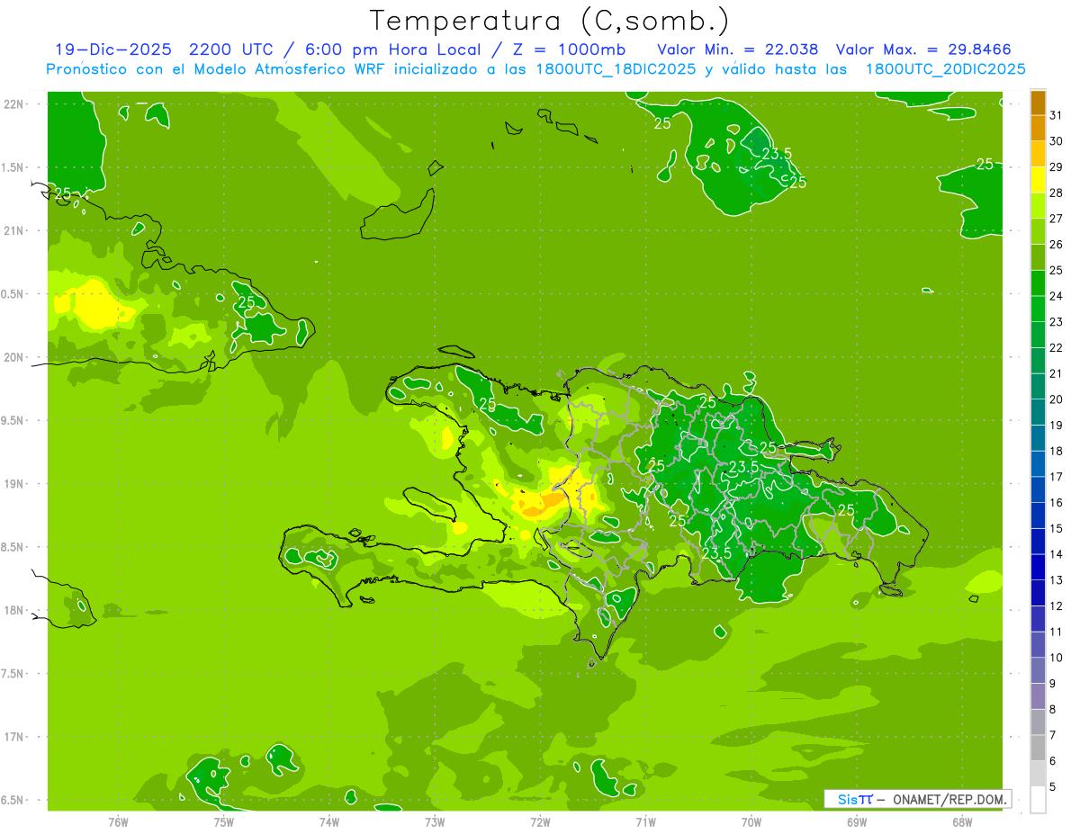Click the 22N latitude axis label
The image size is (1080, 834).
click(x=13, y=103)
